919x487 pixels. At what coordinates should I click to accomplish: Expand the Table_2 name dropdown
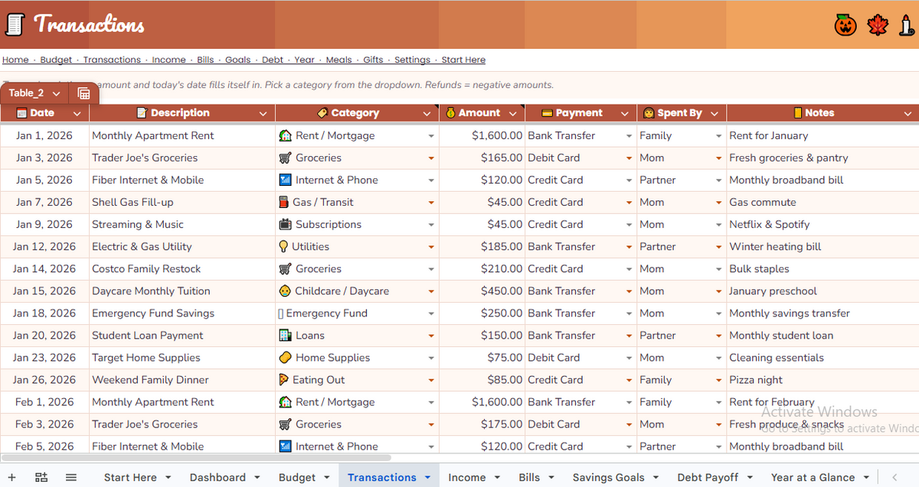(x=56, y=93)
